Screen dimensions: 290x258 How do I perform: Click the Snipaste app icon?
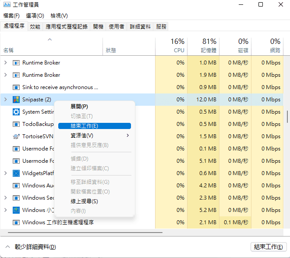coord(16,100)
